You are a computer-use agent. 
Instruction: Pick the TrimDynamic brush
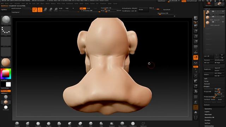point(133,124)
